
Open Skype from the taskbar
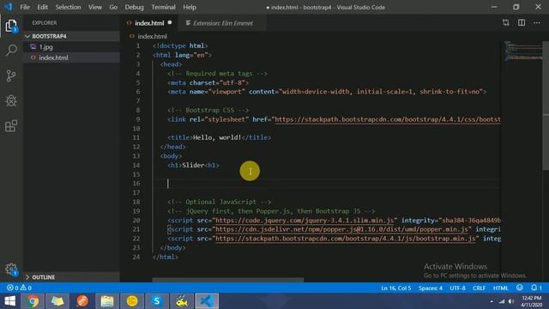click(157, 301)
